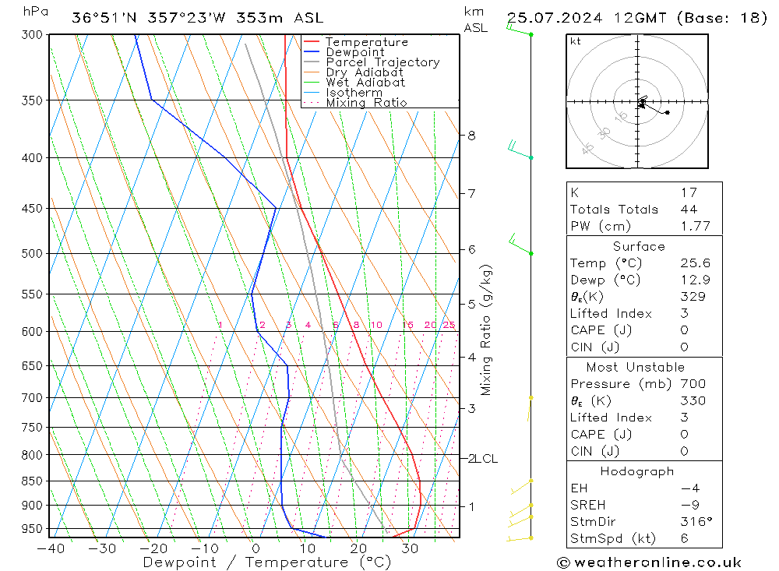Viewport: 779px width, 571px height.
Task: Click the LCL label on altitude axis
Action: point(486,459)
